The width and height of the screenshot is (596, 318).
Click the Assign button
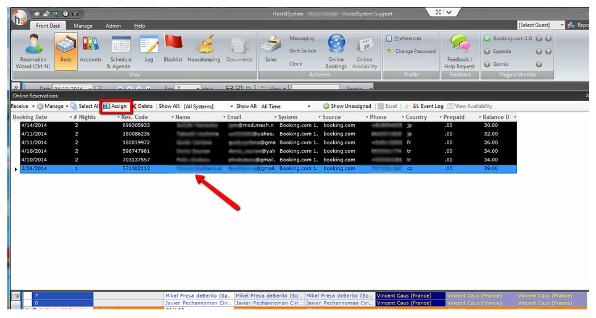coord(115,106)
